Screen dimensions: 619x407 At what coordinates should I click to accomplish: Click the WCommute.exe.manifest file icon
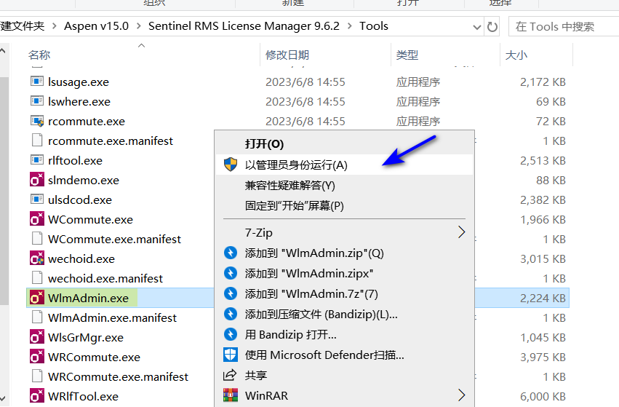pos(37,239)
